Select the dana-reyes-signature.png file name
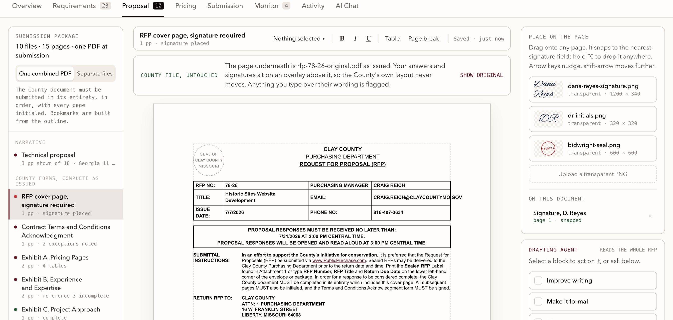Screen dimensions: 673x320 point(603,86)
